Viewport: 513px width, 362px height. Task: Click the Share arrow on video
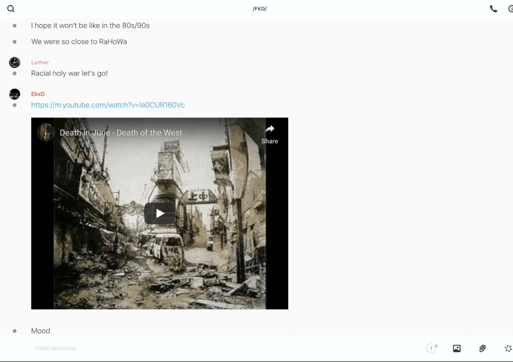tap(269, 133)
